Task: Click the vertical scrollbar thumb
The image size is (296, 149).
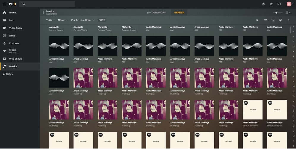Action: [x=290, y=30]
